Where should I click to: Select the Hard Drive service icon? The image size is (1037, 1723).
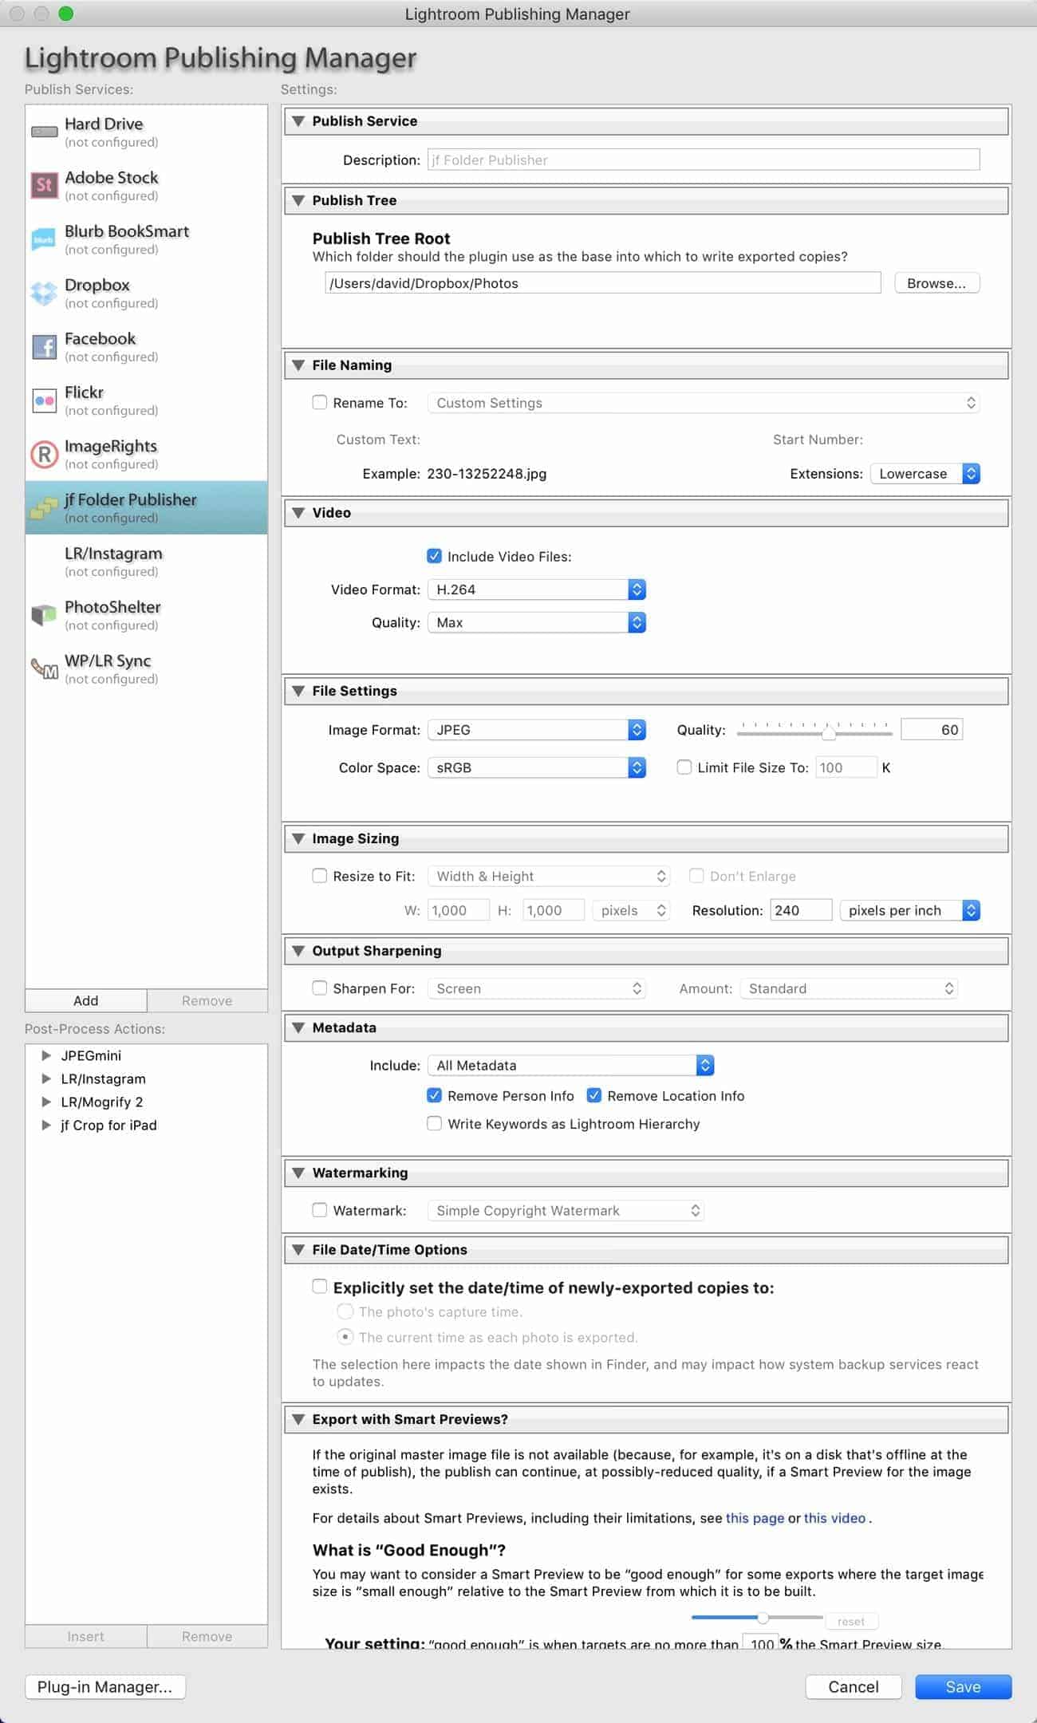click(44, 132)
